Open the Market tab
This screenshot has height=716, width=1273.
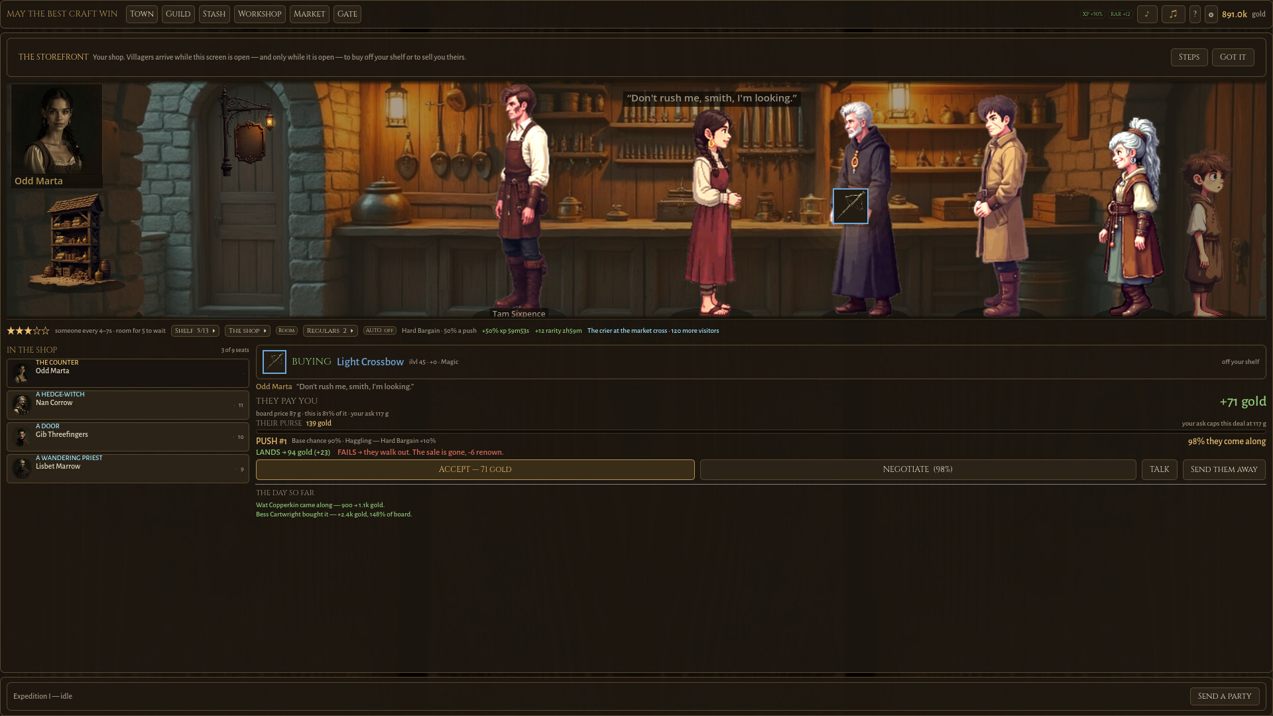point(310,14)
